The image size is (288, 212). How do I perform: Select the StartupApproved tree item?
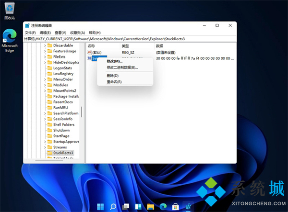66,142
